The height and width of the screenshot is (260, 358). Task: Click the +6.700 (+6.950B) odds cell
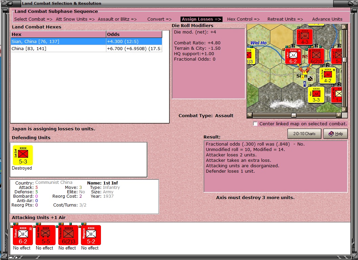pyautogui.click(x=134, y=49)
